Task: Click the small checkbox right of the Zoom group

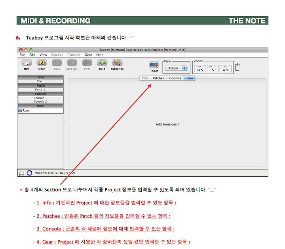Action: click(237, 68)
